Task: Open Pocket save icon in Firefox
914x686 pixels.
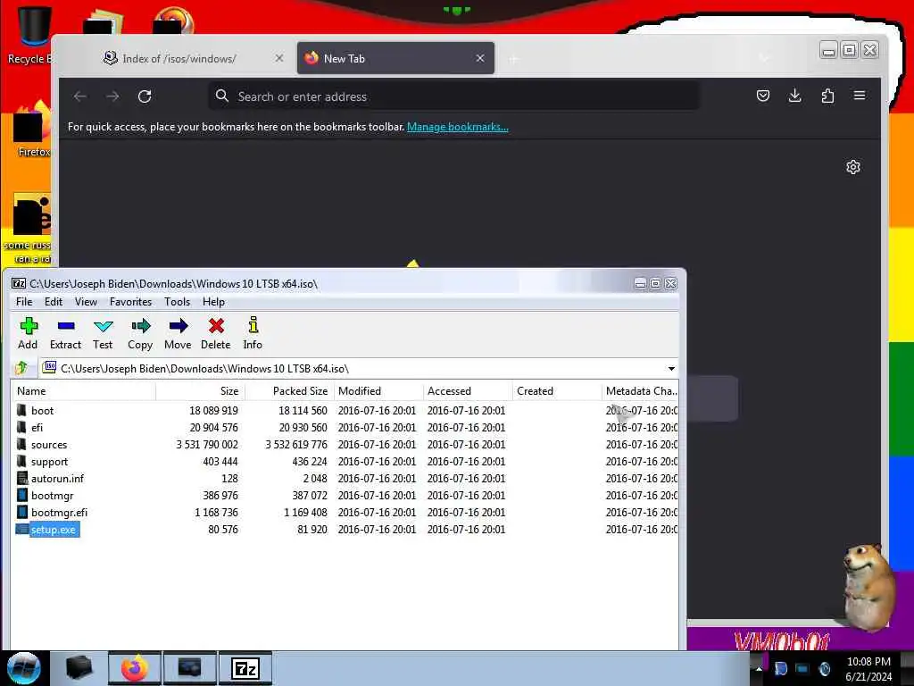Action: pos(762,96)
